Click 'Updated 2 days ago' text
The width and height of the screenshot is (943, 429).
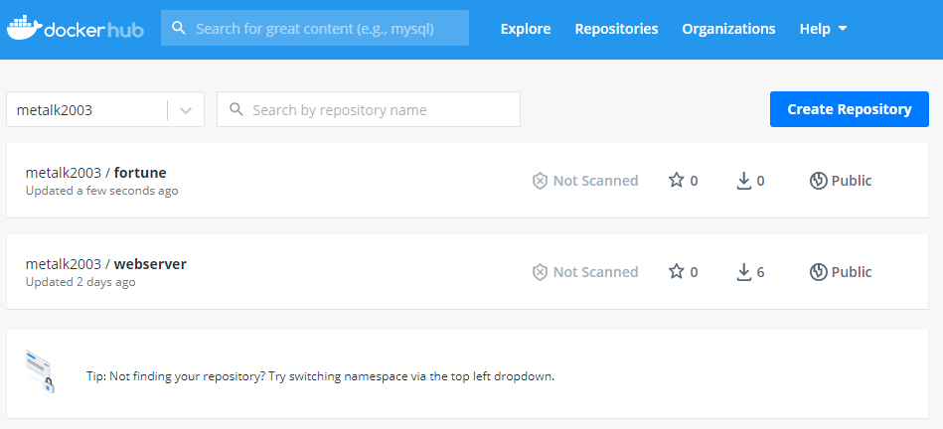click(x=80, y=282)
